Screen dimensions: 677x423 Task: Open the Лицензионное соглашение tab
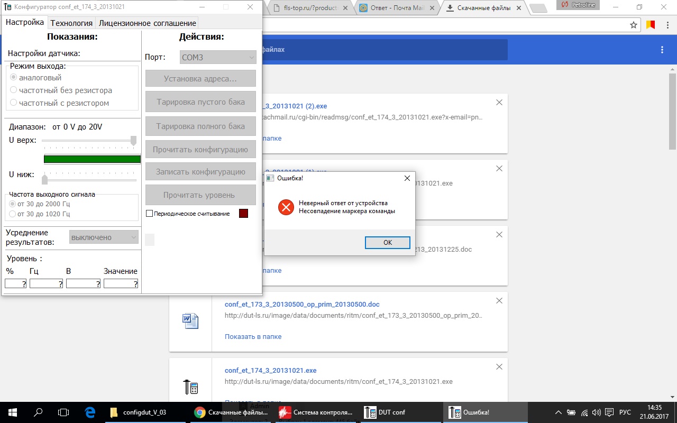[147, 23]
